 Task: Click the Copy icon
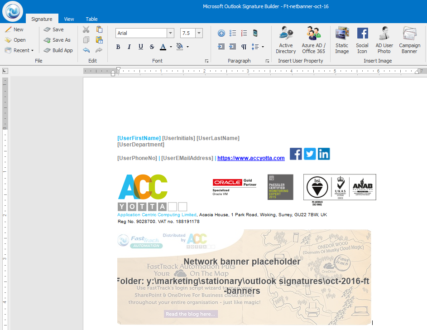[x=86, y=40]
